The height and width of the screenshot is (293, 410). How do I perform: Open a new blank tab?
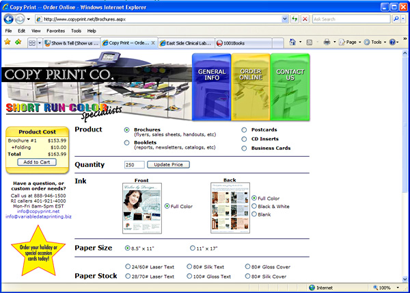[x=278, y=43]
